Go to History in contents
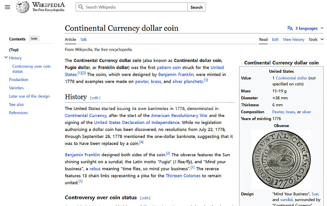The width and height of the screenshot is (327, 206). coord(15,58)
